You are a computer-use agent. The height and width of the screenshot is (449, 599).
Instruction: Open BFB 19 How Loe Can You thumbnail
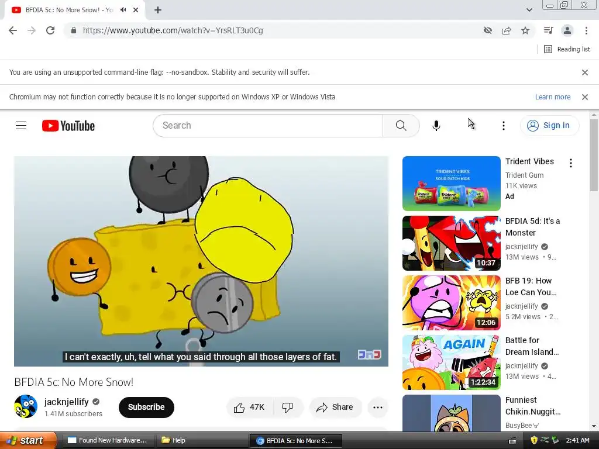[x=451, y=303]
